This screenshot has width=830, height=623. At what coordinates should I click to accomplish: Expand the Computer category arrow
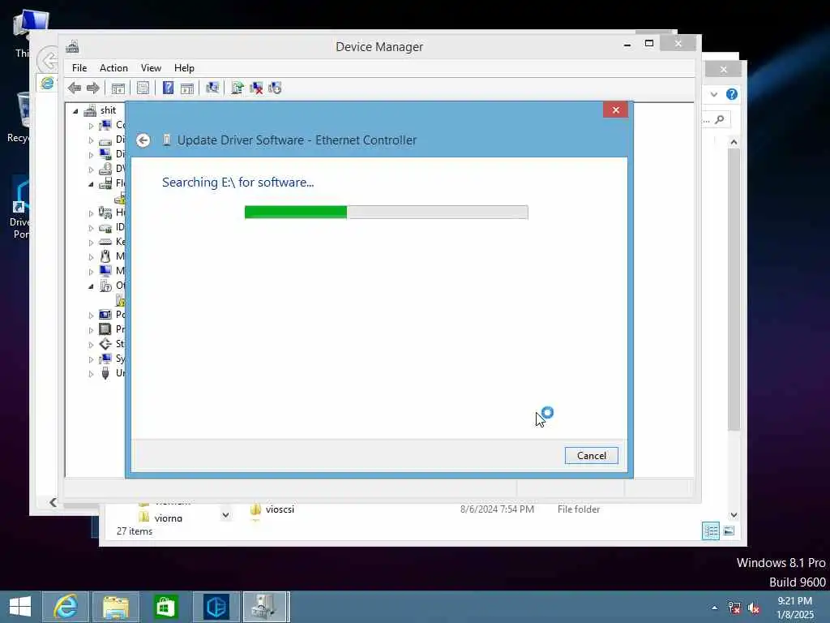91,126
